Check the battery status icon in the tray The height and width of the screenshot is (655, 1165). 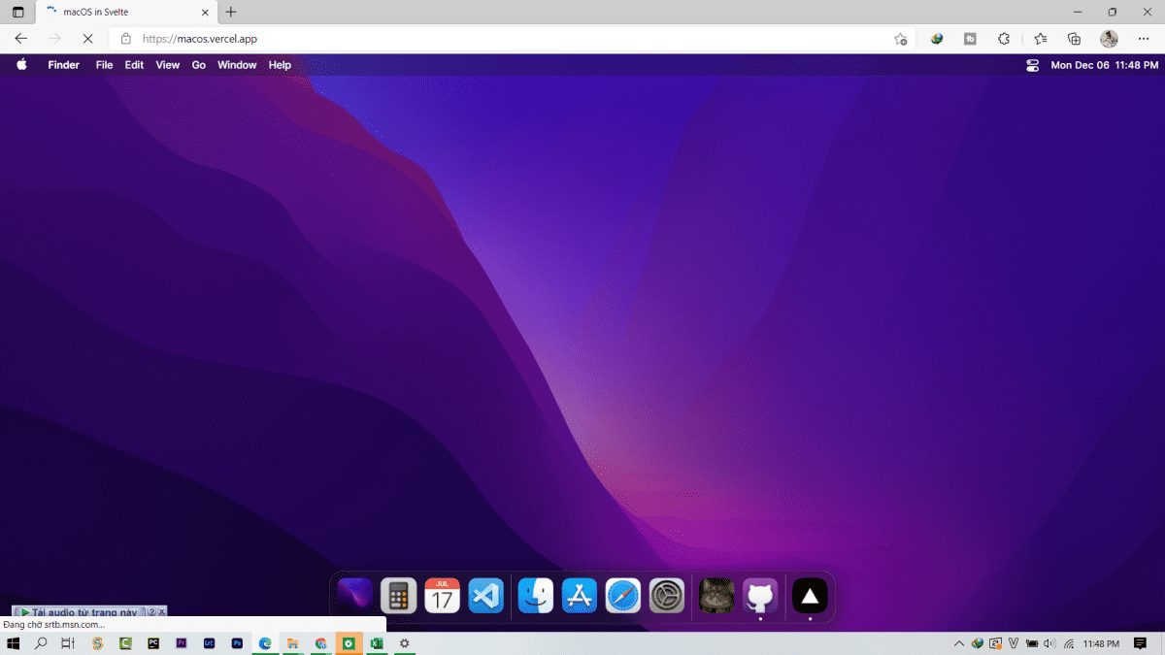pos(1031,643)
